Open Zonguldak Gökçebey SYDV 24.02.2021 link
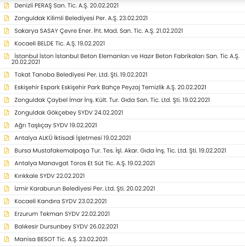Screen dimensions: 245x247 [69, 113]
